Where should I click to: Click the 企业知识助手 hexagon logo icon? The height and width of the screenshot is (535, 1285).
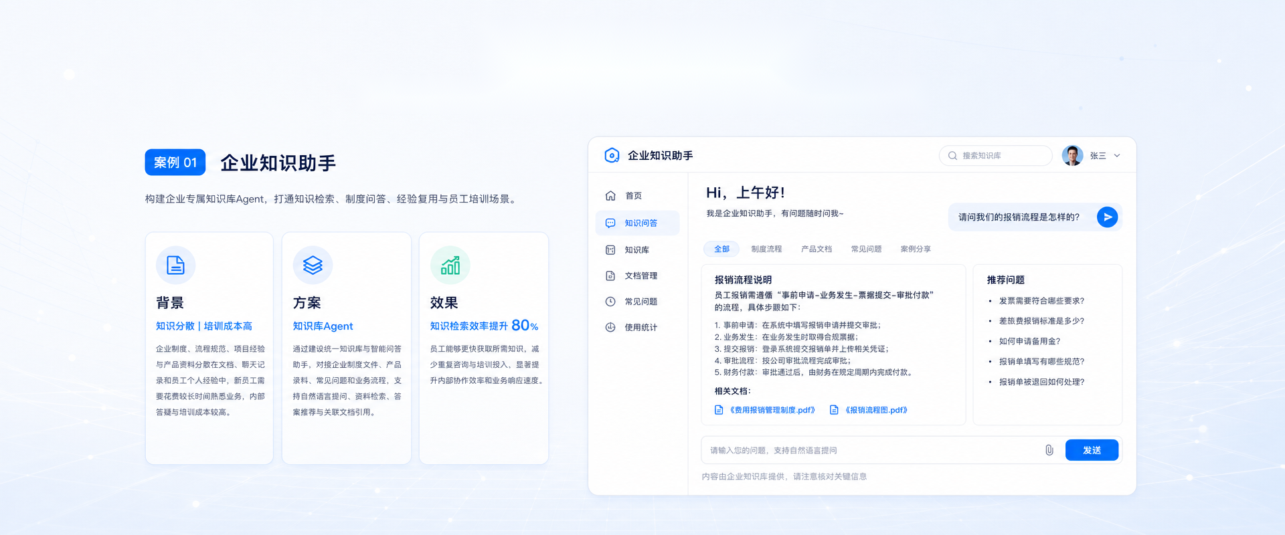click(x=611, y=155)
